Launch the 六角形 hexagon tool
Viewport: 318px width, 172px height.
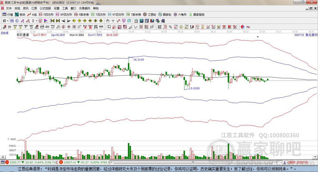(180, 15)
